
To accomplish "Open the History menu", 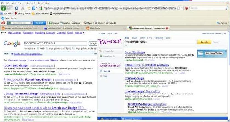I will click(x=21, y=3).
